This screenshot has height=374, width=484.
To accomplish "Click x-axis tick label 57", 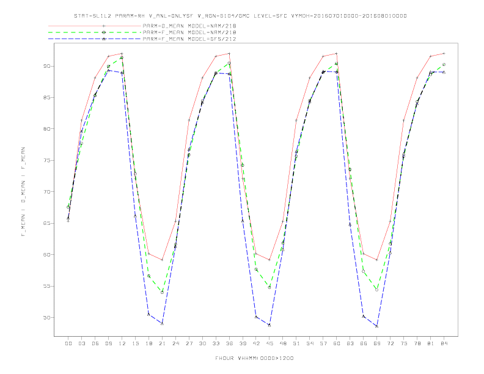I will (x=323, y=343).
